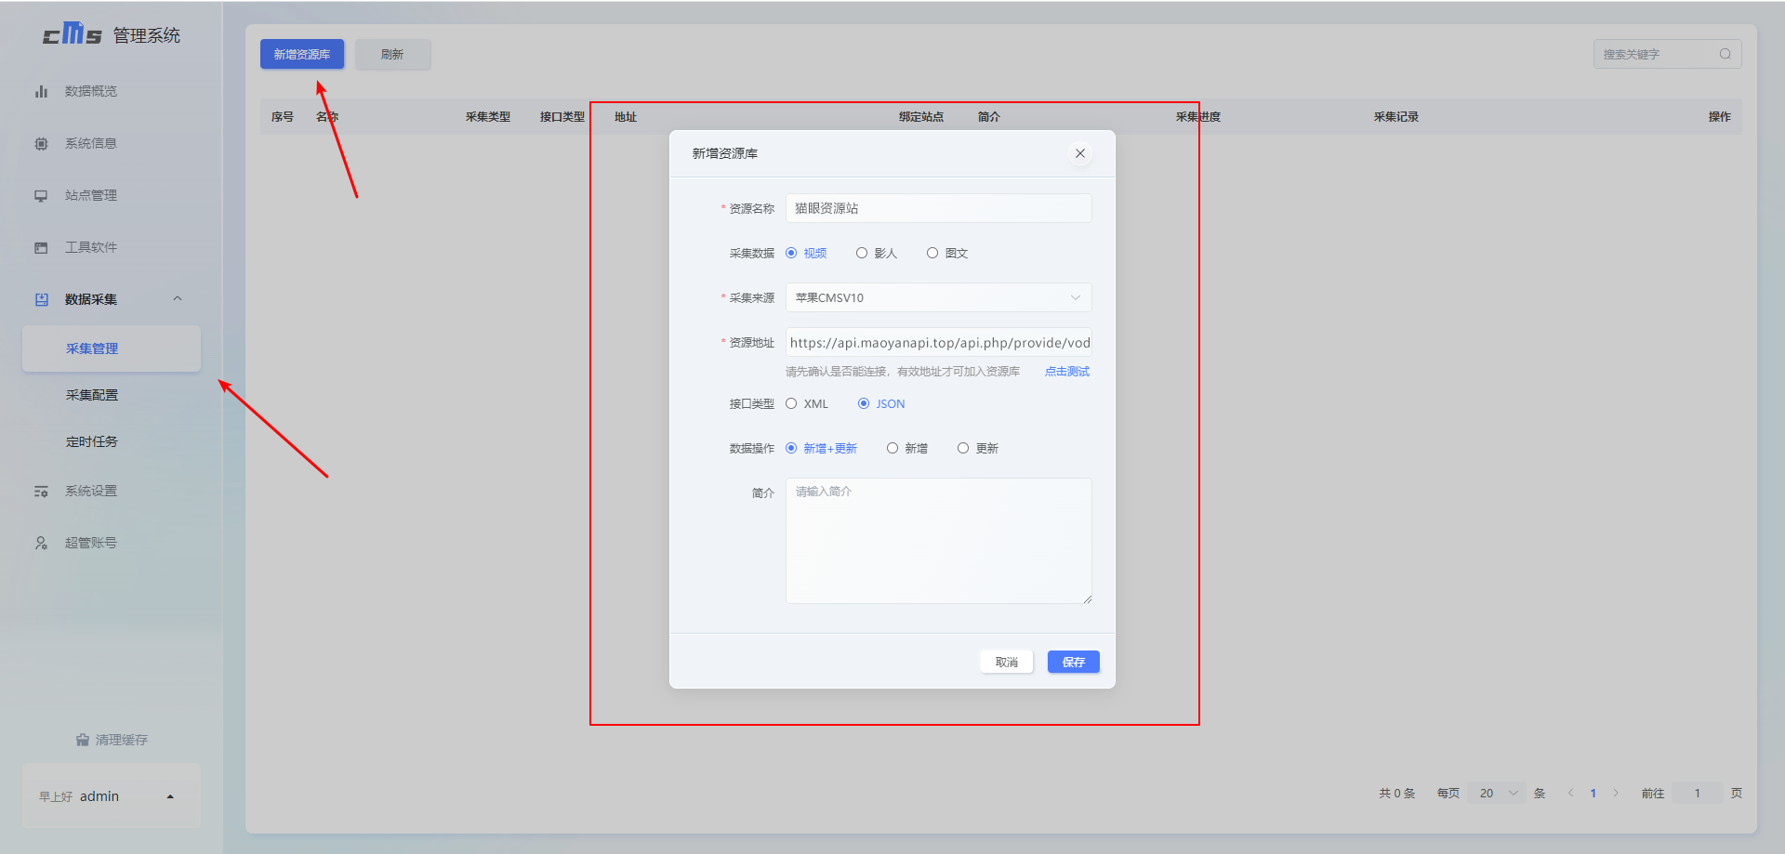This screenshot has width=1785, height=854.
Task: Collapse the 数据采集 sidebar menu
Action: [178, 298]
